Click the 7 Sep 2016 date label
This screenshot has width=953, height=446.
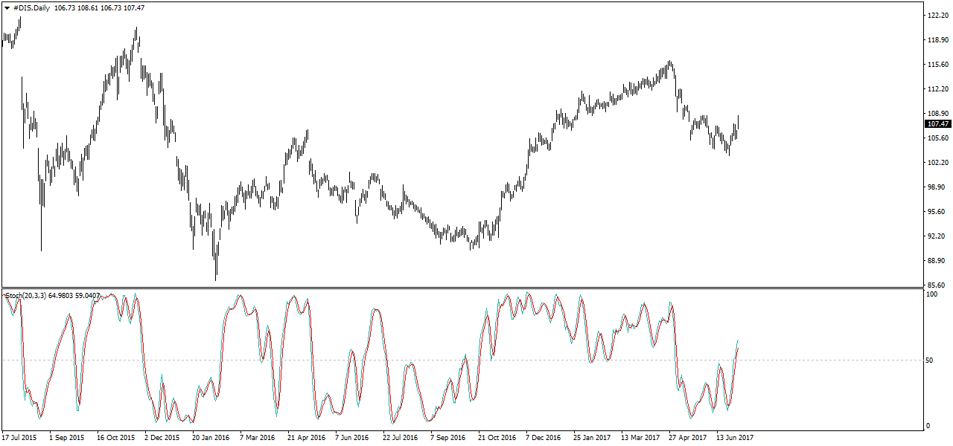click(x=448, y=438)
